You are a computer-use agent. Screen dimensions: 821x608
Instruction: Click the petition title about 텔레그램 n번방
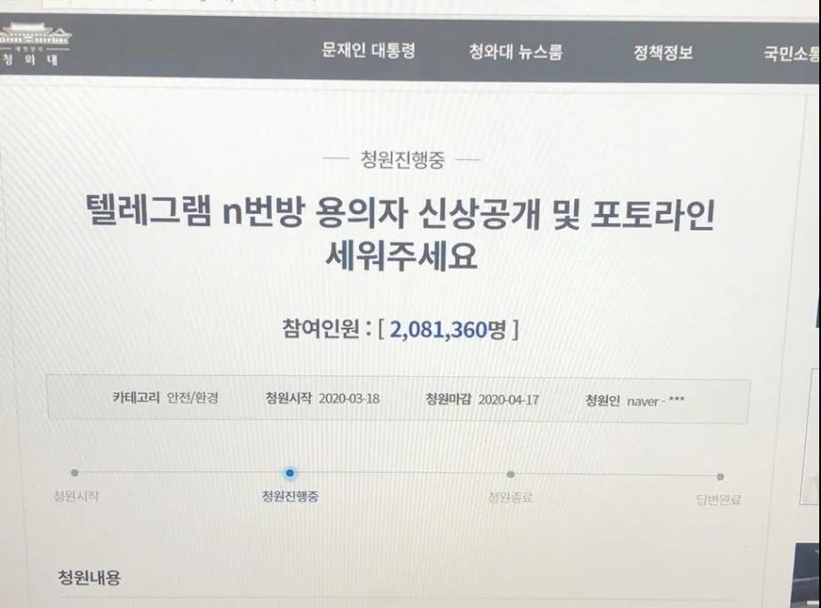pyautogui.click(x=401, y=234)
